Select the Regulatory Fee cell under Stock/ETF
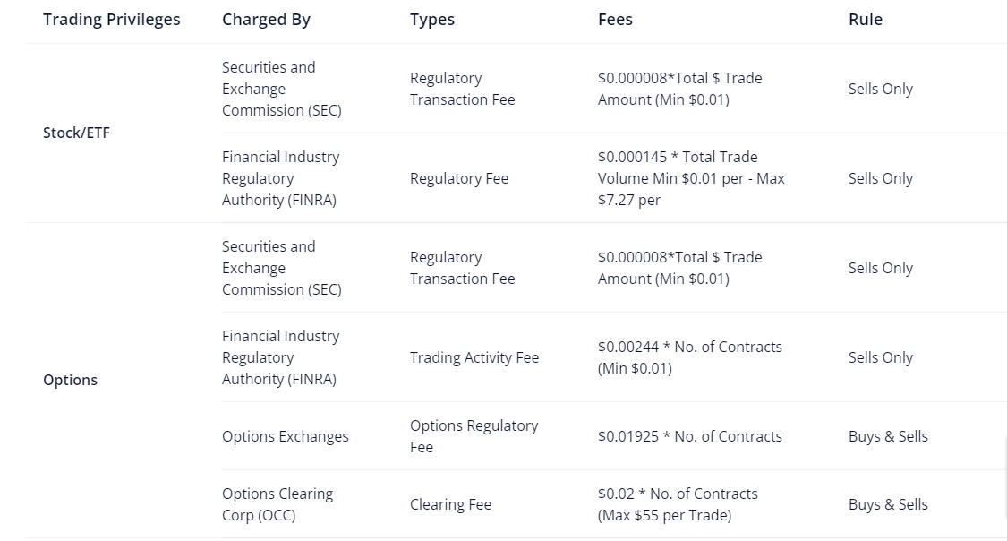 (459, 178)
